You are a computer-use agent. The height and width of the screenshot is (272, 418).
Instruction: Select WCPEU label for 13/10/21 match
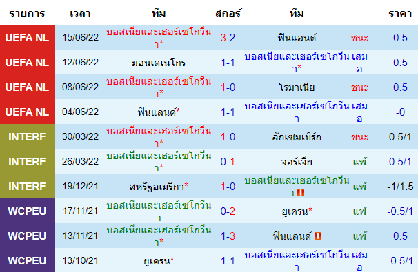click(27, 260)
